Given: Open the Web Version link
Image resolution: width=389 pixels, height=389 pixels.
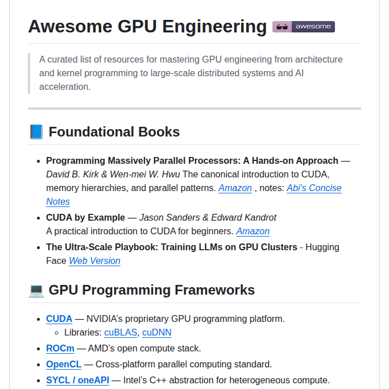Looking at the screenshot, I should (94, 260).
